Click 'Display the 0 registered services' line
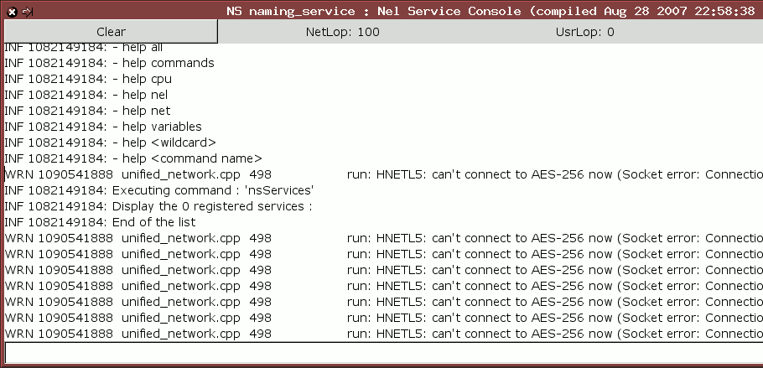Screen dimensions: 763x368 click(x=158, y=206)
